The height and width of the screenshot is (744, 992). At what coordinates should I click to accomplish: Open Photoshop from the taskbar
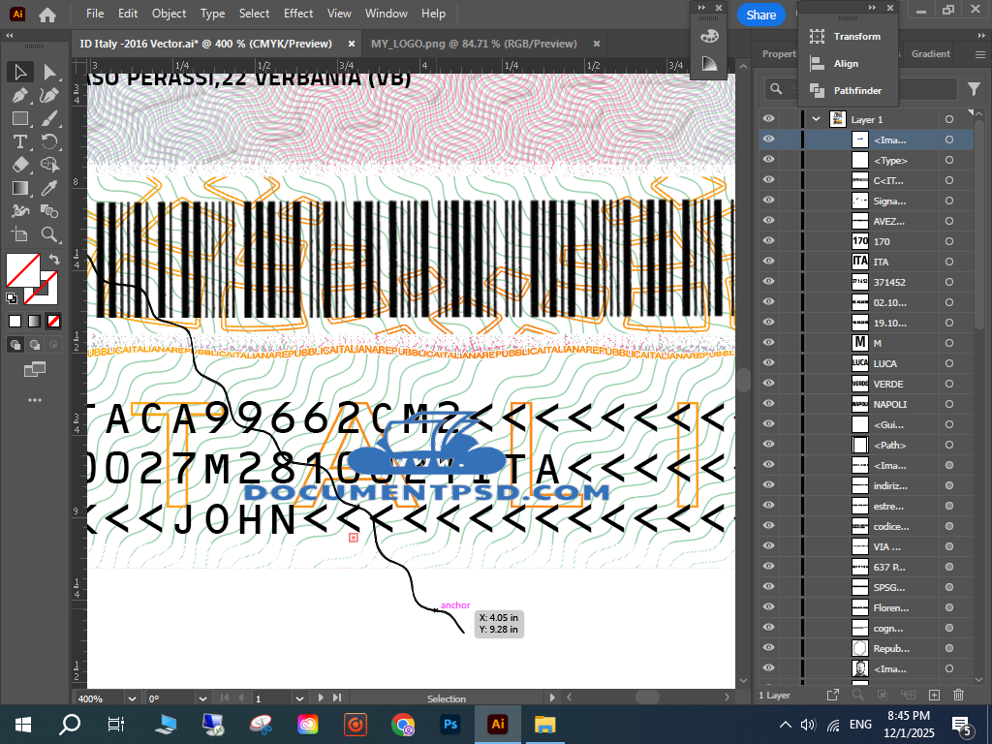pos(450,724)
